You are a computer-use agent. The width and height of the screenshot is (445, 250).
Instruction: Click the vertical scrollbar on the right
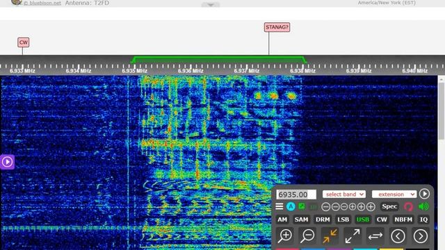pos(442,110)
